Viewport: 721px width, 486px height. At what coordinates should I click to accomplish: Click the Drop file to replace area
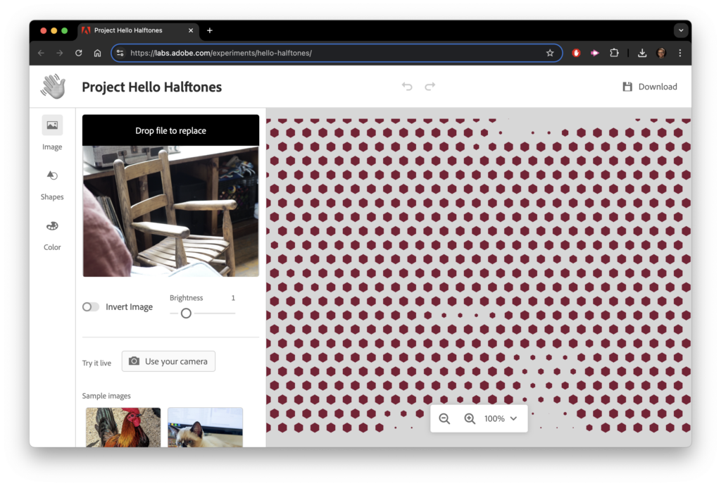tap(170, 130)
